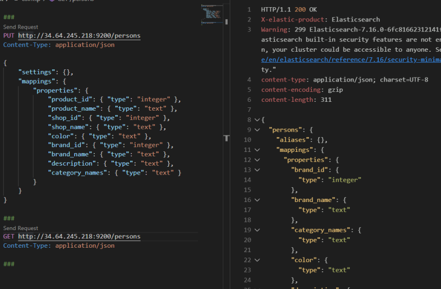This screenshot has width=441, height=289.
Task: Open the PUT persons URL link
Action: coord(79,36)
